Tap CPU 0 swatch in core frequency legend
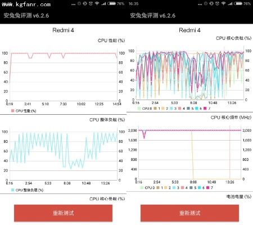 coord(142,187)
